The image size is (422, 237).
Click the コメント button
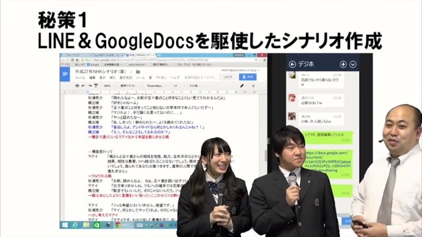click(x=228, y=77)
